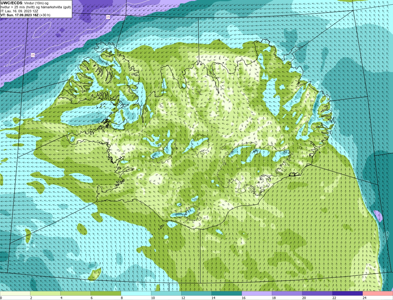Click the 'IT: Lau. 16. 09. 2023 12Z' line
393x300 pixels.
tap(19, 11)
